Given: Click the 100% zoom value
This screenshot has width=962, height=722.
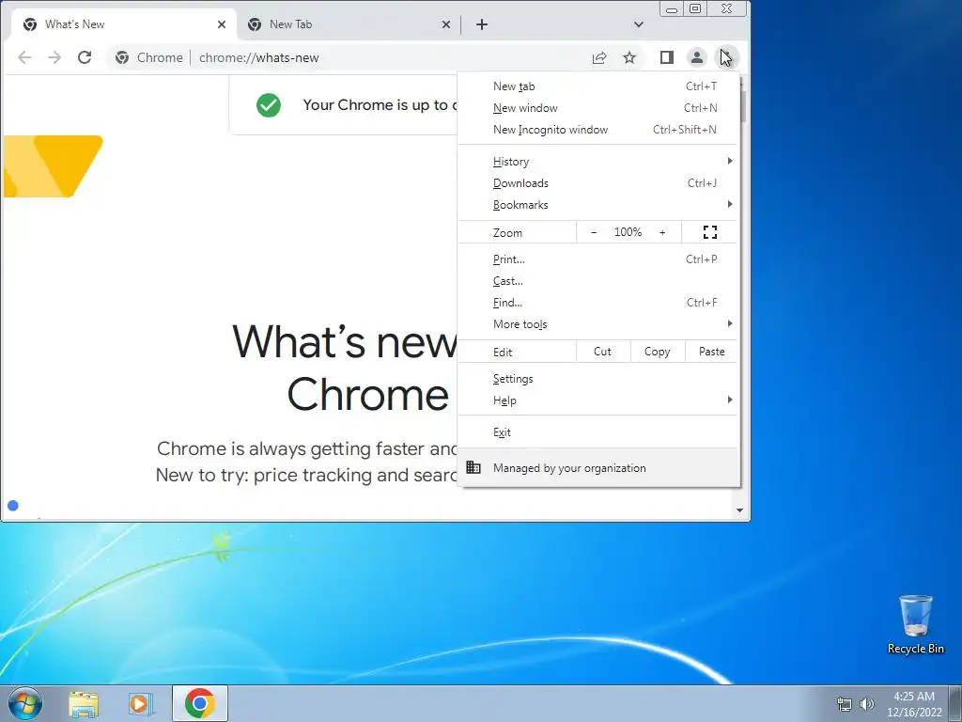Looking at the screenshot, I should 628,232.
